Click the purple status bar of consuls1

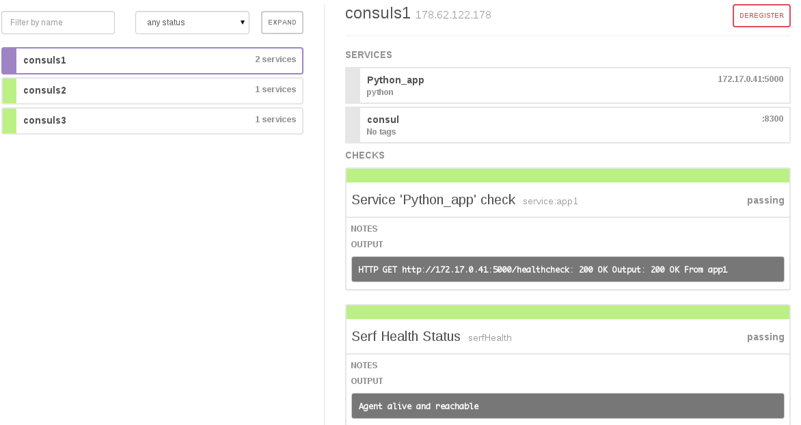point(9,60)
